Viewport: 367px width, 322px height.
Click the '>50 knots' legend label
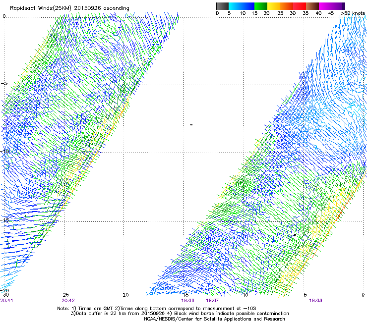pyautogui.click(x=353, y=13)
